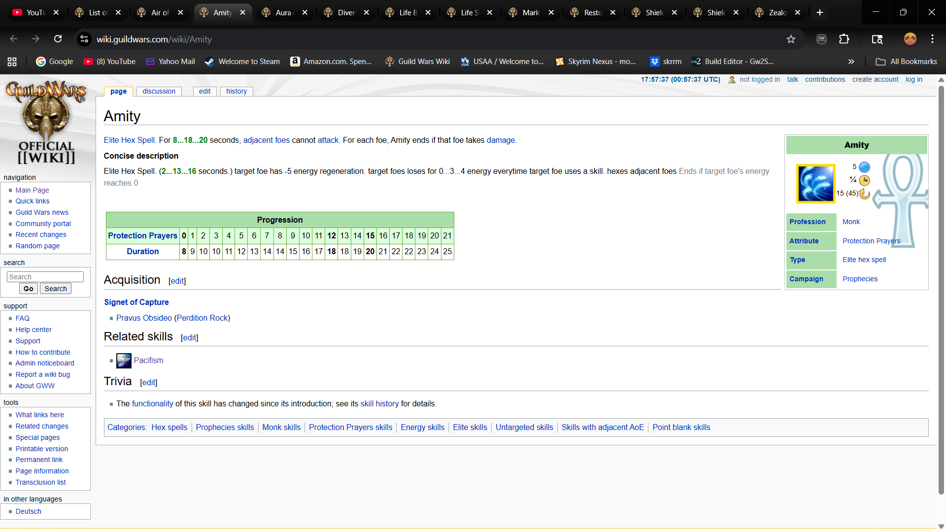Open the skill history link
The image size is (946, 531).
(x=379, y=404)
